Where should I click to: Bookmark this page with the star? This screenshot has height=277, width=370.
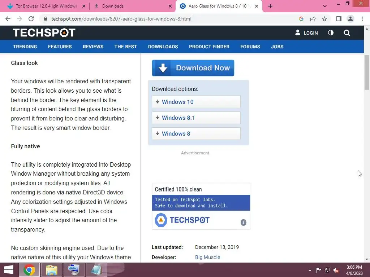(x=324, y=19)
